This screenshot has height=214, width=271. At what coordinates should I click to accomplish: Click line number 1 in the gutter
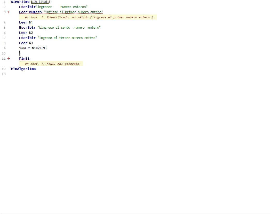(x=4, y=2)
